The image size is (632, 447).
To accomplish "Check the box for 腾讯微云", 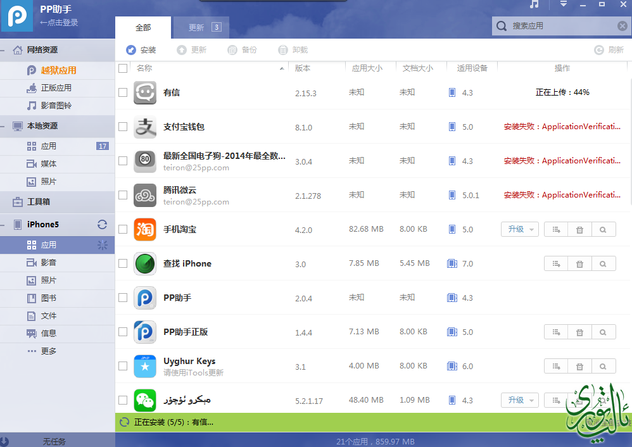I will (123, 195).
